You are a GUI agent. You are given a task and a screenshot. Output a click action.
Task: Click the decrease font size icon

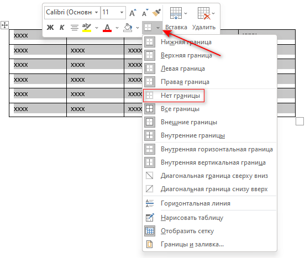145,13
